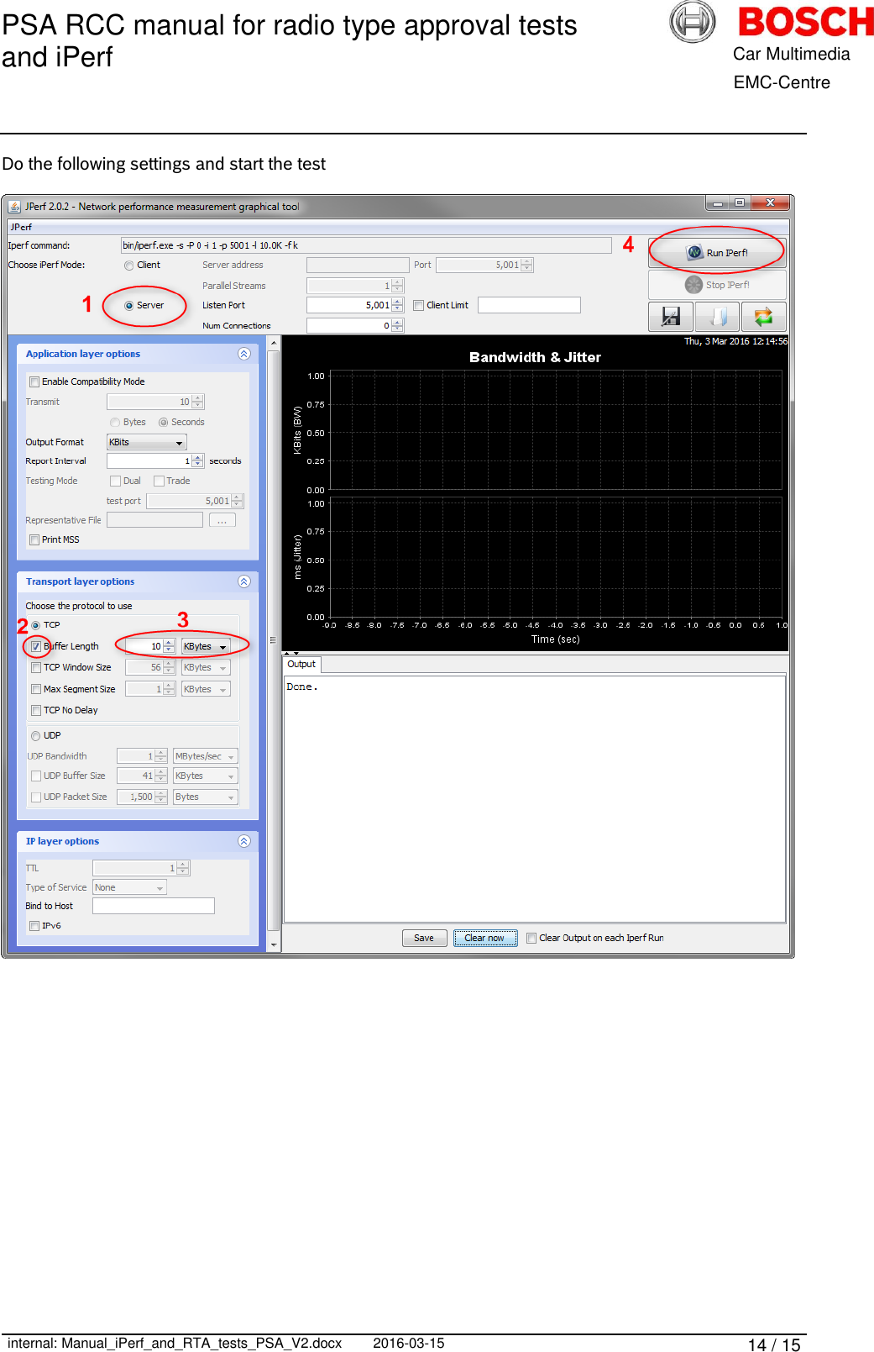Viewport: 874px width, 1352px height.
Task: Click the Iperf command text field
Action: 366,245
